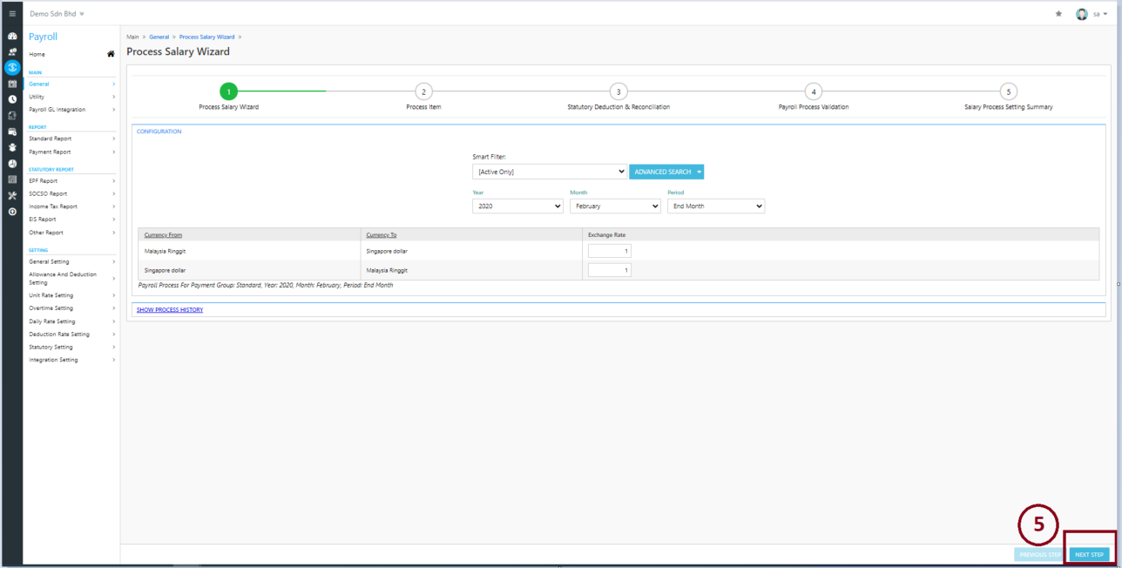Click the Show Process History link

(x=170, y=309)
